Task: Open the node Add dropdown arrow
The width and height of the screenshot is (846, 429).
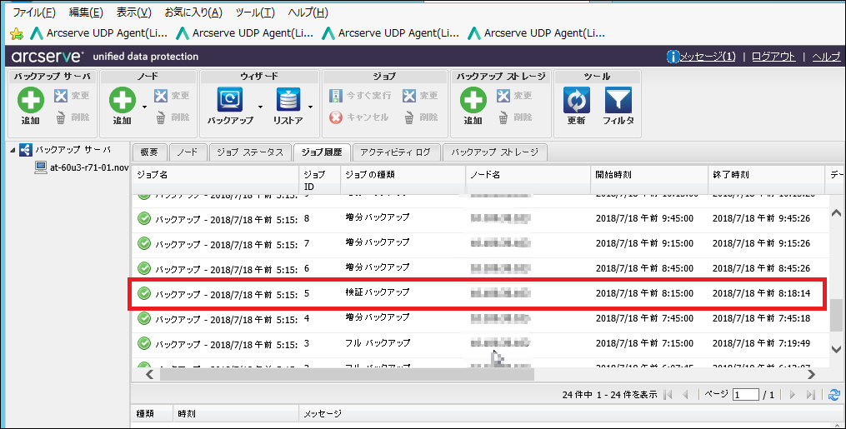Action: 144,107
